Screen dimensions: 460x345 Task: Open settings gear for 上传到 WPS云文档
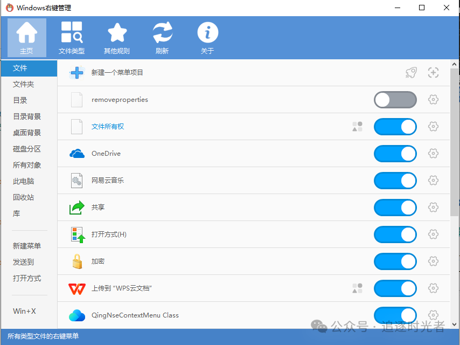[433, 288]
